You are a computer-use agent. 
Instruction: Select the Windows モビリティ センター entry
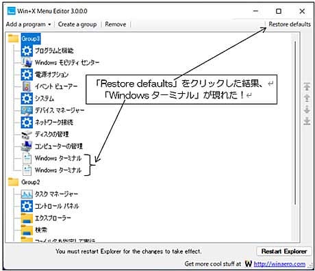(67, 62)
